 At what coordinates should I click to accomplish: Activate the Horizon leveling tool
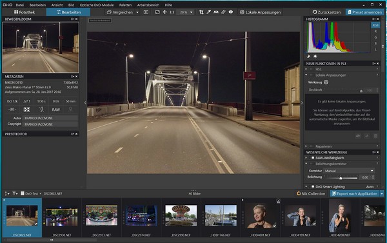click(x=216, y=12)
